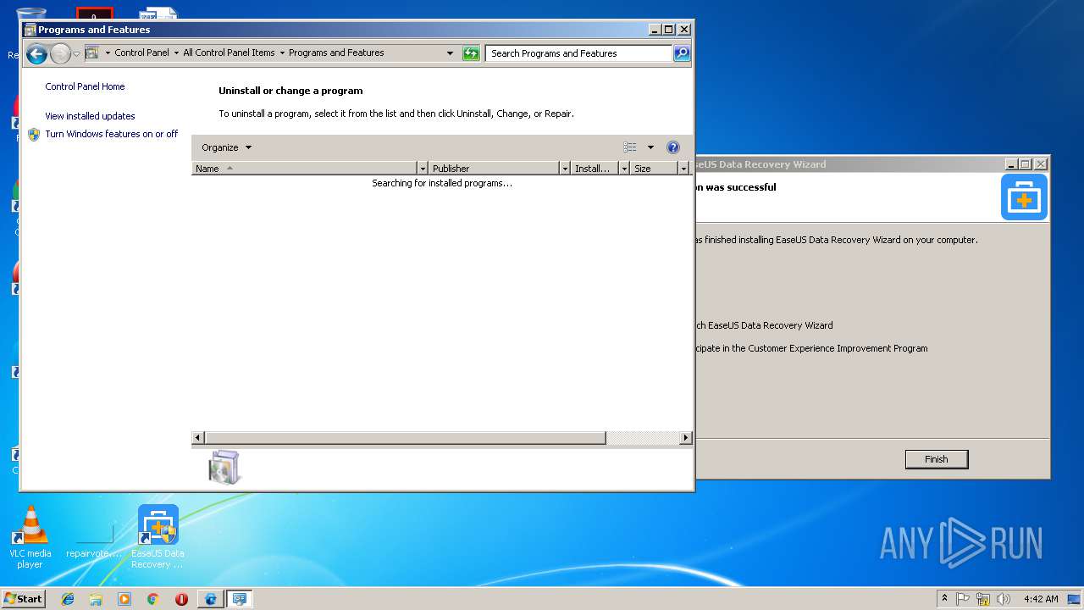Change view using the view icon
This screenshot has height=610, width=1084.
[630, 147]
